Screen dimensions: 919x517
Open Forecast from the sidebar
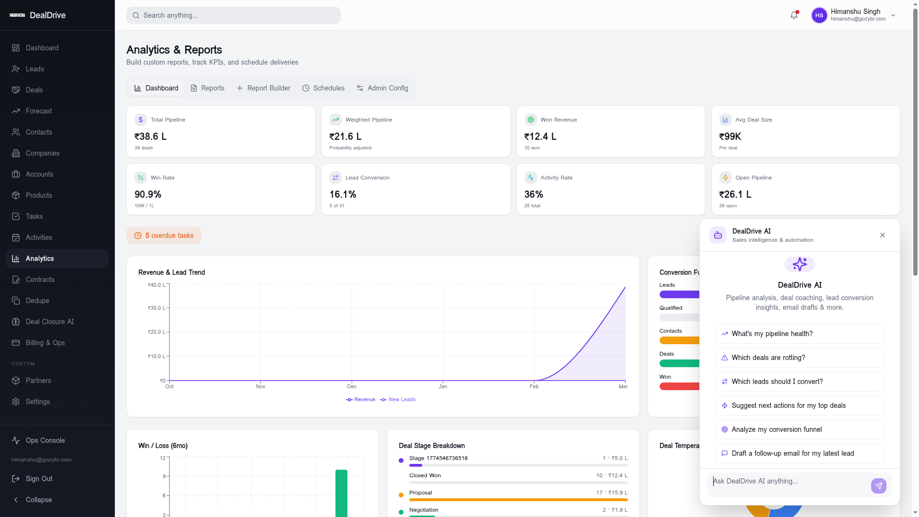pyautogui.click(x=57, y=111)
